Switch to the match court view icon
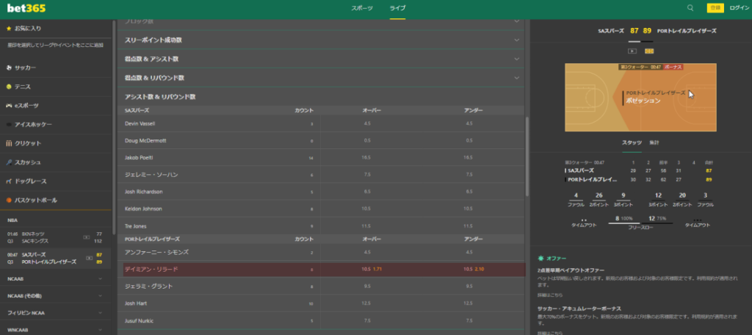Image resolution: width=752 pixels, height=335 pixels. pyautogui.click(x=649, y=51)
